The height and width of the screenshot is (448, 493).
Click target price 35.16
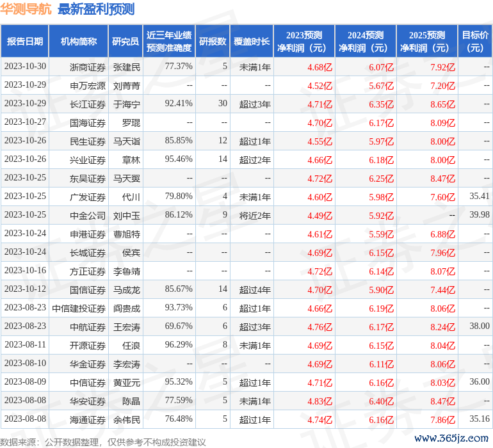tap(480, 419)
